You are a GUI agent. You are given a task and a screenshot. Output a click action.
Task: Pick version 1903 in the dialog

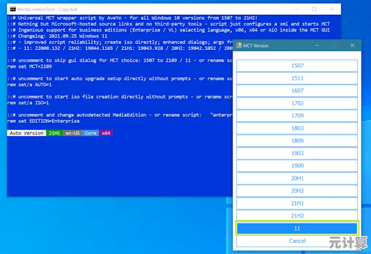tap(297, 153)
